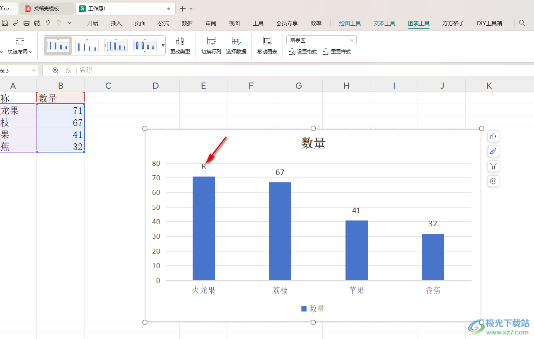The image size is (534, 339).
Task: Select the second chart style thumbnail
Action: pos(87,45)
